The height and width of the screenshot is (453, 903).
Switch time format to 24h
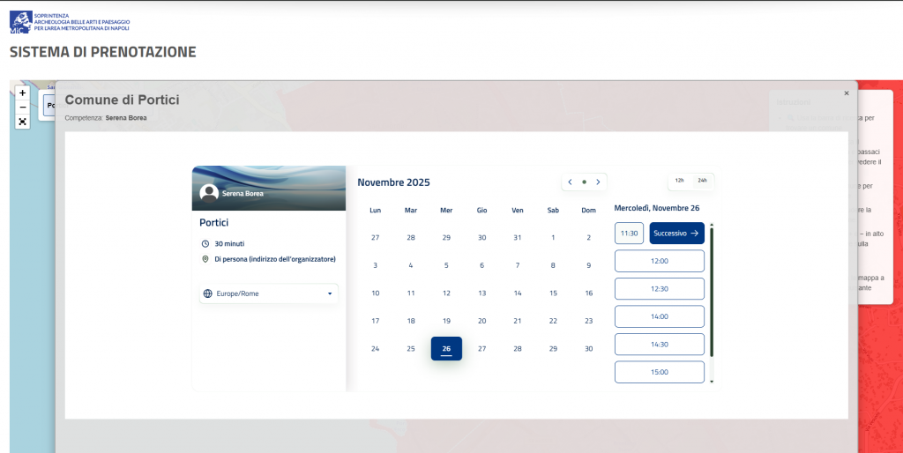point(702,180)
